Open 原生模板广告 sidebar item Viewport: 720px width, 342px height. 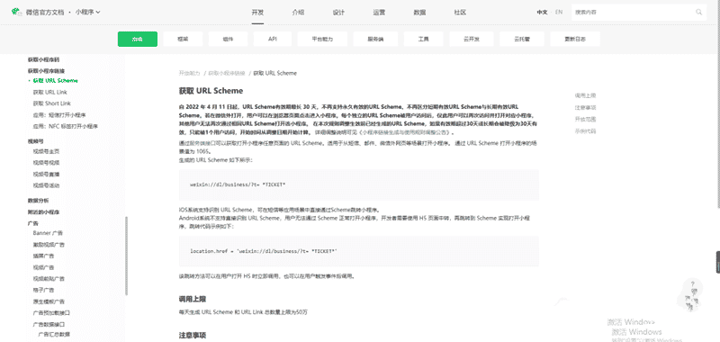49,301
